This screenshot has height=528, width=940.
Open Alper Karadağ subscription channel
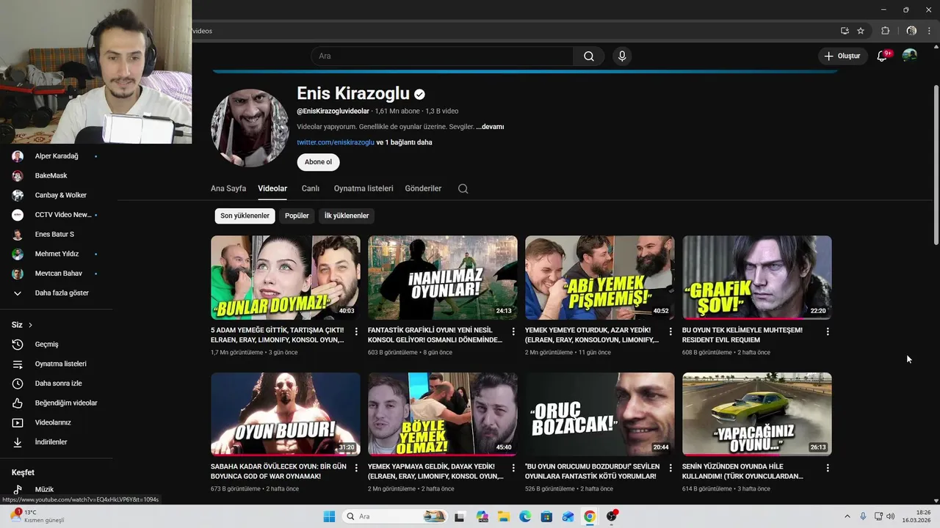tap(57, 156)
